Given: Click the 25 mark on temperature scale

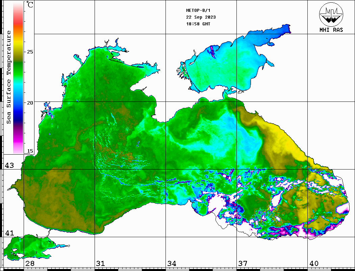Looking at the screenshot, I should coord(30,52).
